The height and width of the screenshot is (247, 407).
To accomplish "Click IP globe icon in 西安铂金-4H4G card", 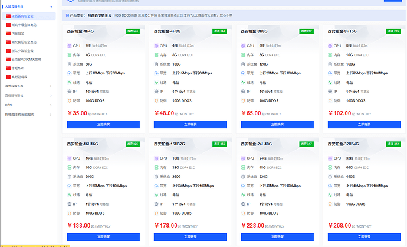I will click(x=69, y=92).
